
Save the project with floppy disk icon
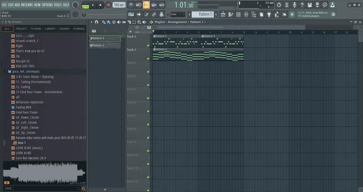(x=309, y=4)
